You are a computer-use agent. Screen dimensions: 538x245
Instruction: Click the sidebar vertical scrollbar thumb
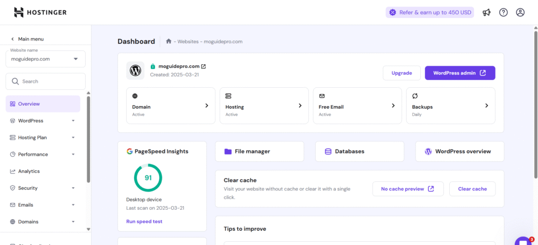(88, 139)
